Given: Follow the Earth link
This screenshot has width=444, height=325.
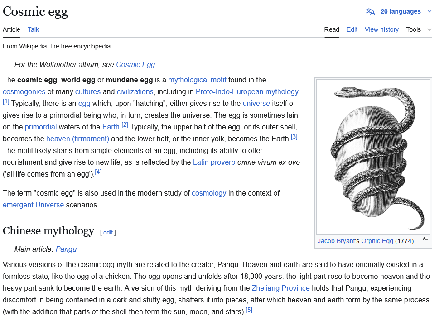Looking at the screenshot, I should click(x=111, y=127).
